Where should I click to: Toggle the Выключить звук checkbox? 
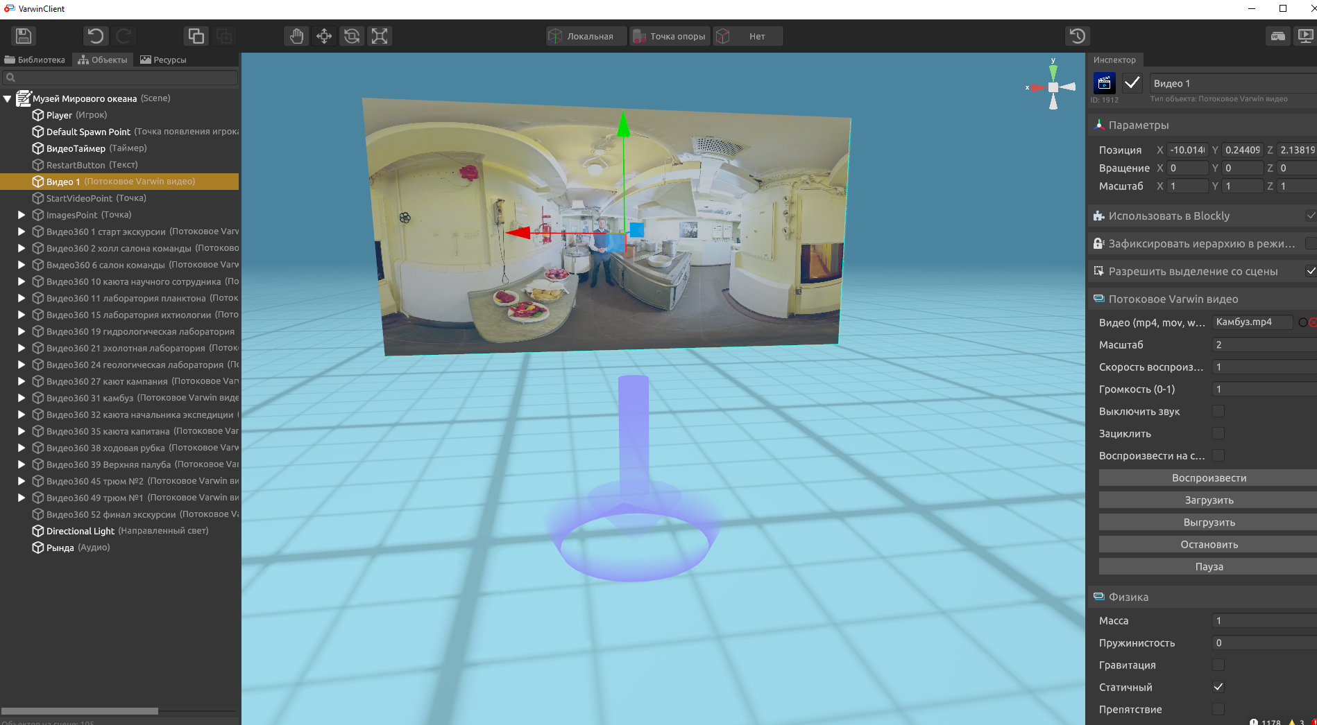(1218, 412)
